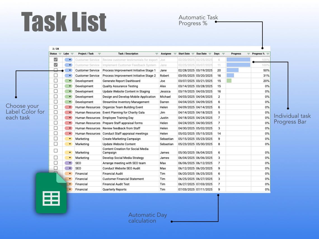Open the green label dropdown for Quality Assurance Testing
The height and width of the screenshot is (239, 319).
[x=68, y=86]
